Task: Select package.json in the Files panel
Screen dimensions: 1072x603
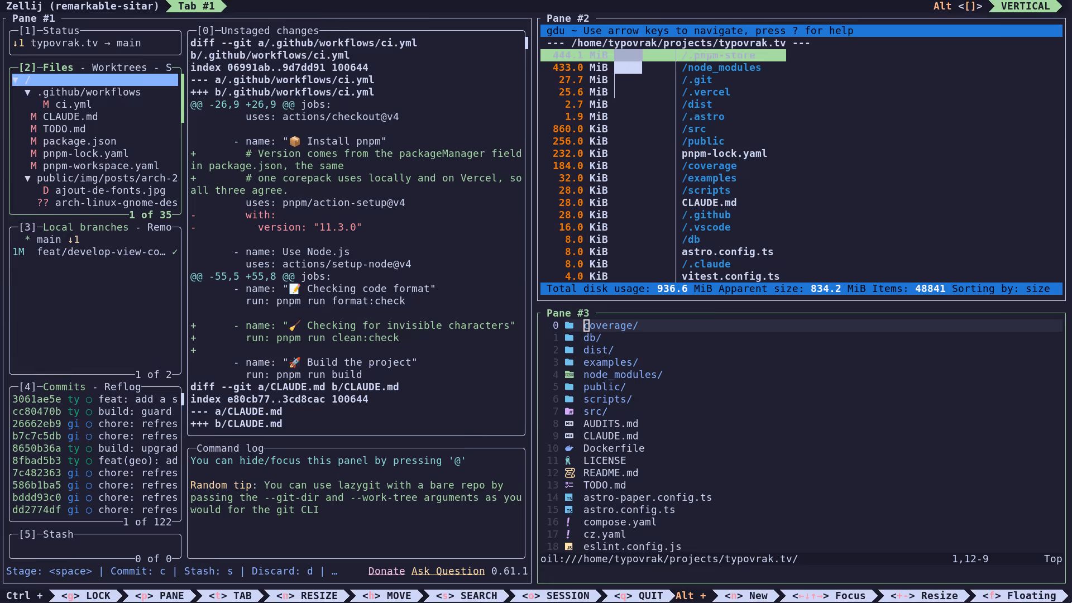Action: [80, 141]
